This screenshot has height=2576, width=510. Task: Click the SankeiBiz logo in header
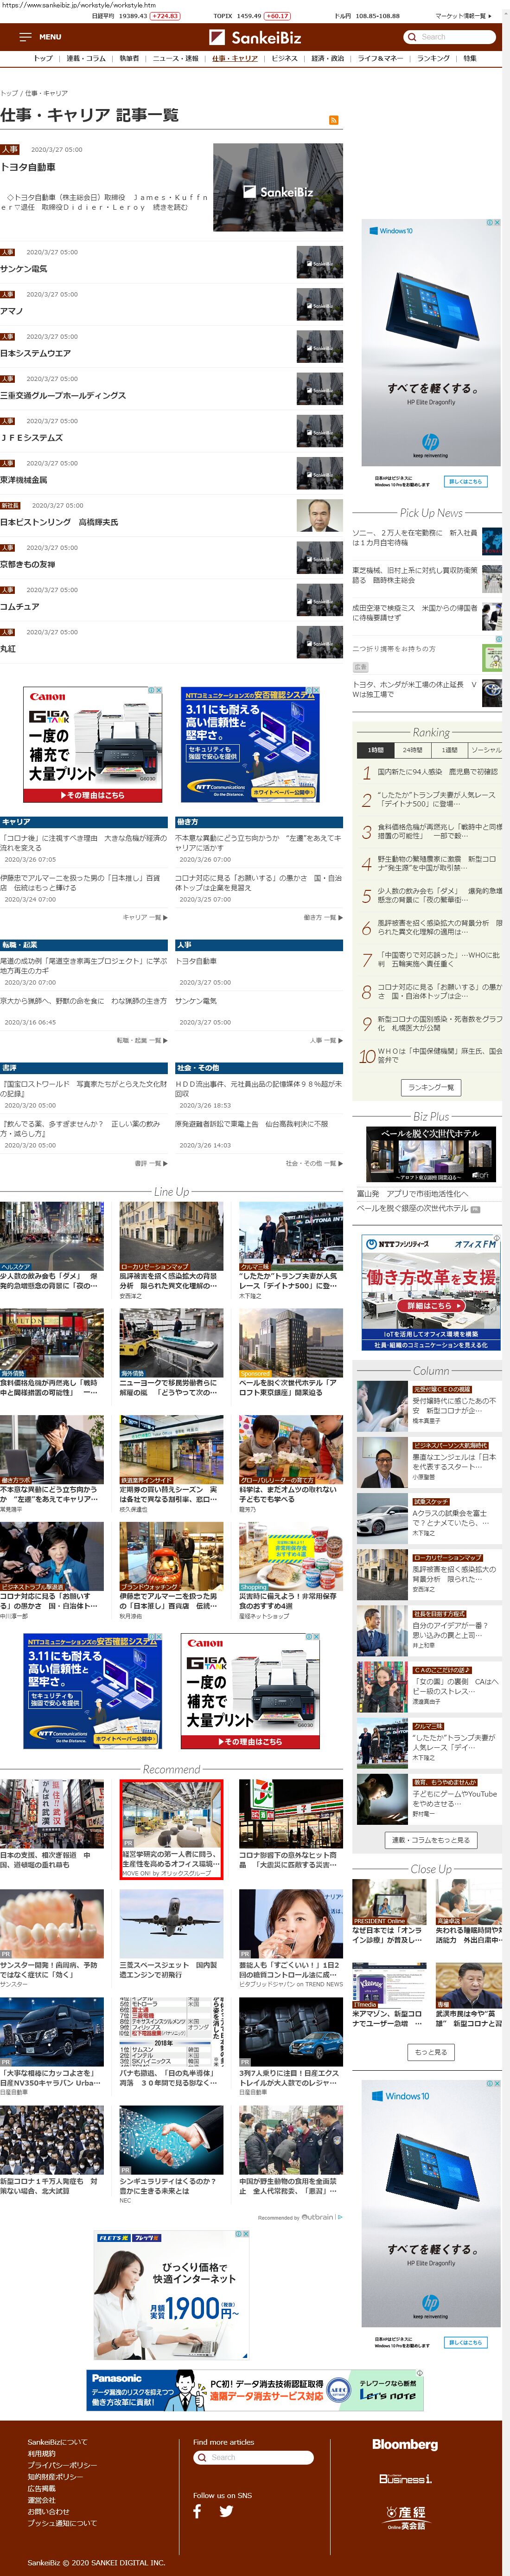tap(255, 37)
